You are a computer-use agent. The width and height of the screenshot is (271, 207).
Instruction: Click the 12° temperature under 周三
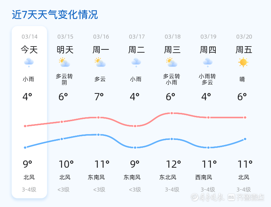[x=173, y=164]
